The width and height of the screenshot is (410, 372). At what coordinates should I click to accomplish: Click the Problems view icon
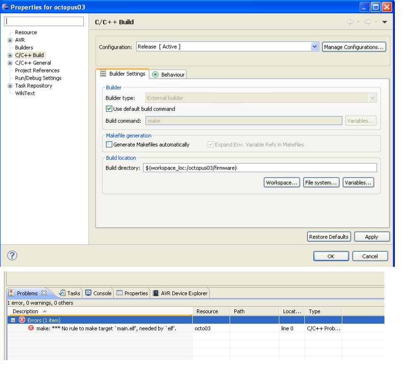click(x=12, y=293)
